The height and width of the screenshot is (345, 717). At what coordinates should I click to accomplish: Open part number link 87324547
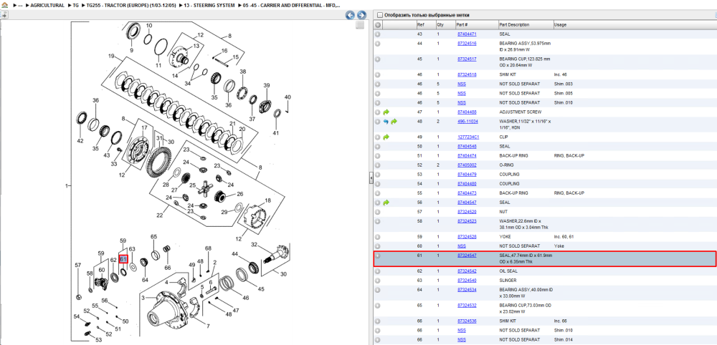click(x=467, y=256)
